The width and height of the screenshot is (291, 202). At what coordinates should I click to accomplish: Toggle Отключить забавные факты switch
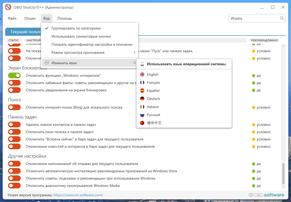pos(14,83)
